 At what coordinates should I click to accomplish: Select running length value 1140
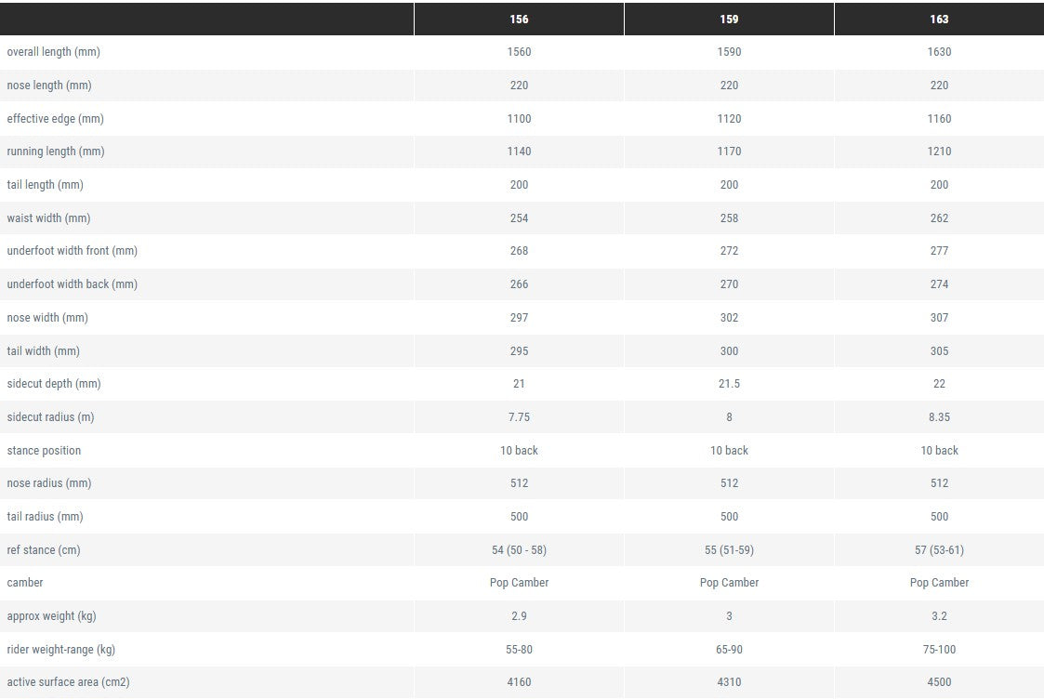(x=519, y=152)
